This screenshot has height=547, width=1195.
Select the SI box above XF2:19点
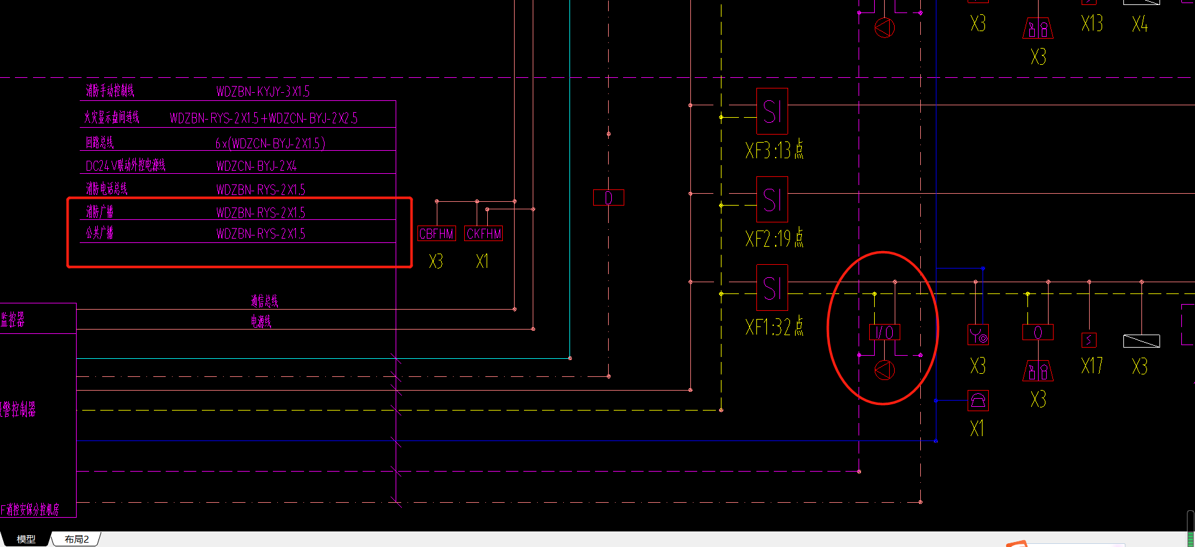coord(772,199)
